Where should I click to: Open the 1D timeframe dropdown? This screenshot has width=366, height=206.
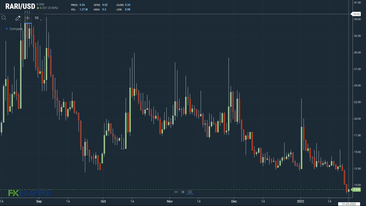click(38, 18)
